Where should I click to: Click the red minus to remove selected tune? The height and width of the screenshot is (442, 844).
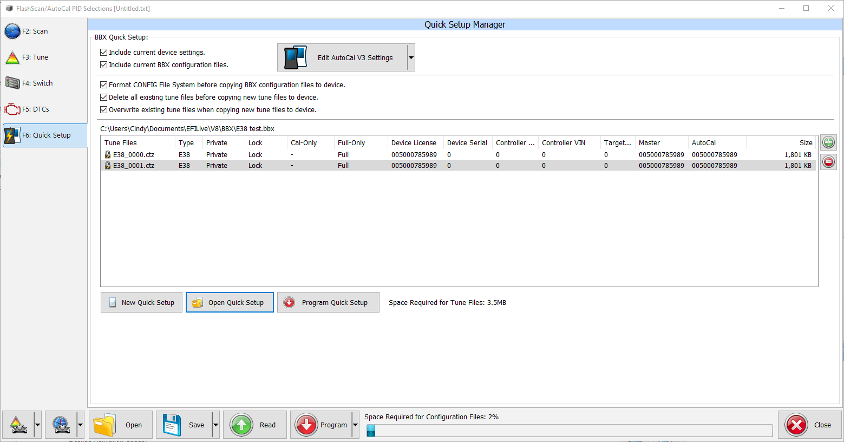pos(828,161)
